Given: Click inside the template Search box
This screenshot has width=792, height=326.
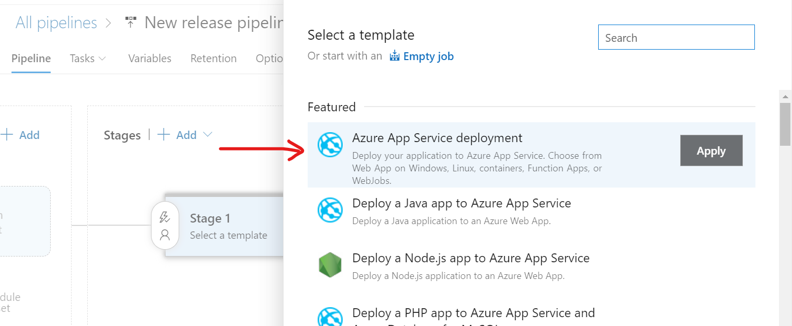Looking at the screenshot, I should click(x=676, y=37).
